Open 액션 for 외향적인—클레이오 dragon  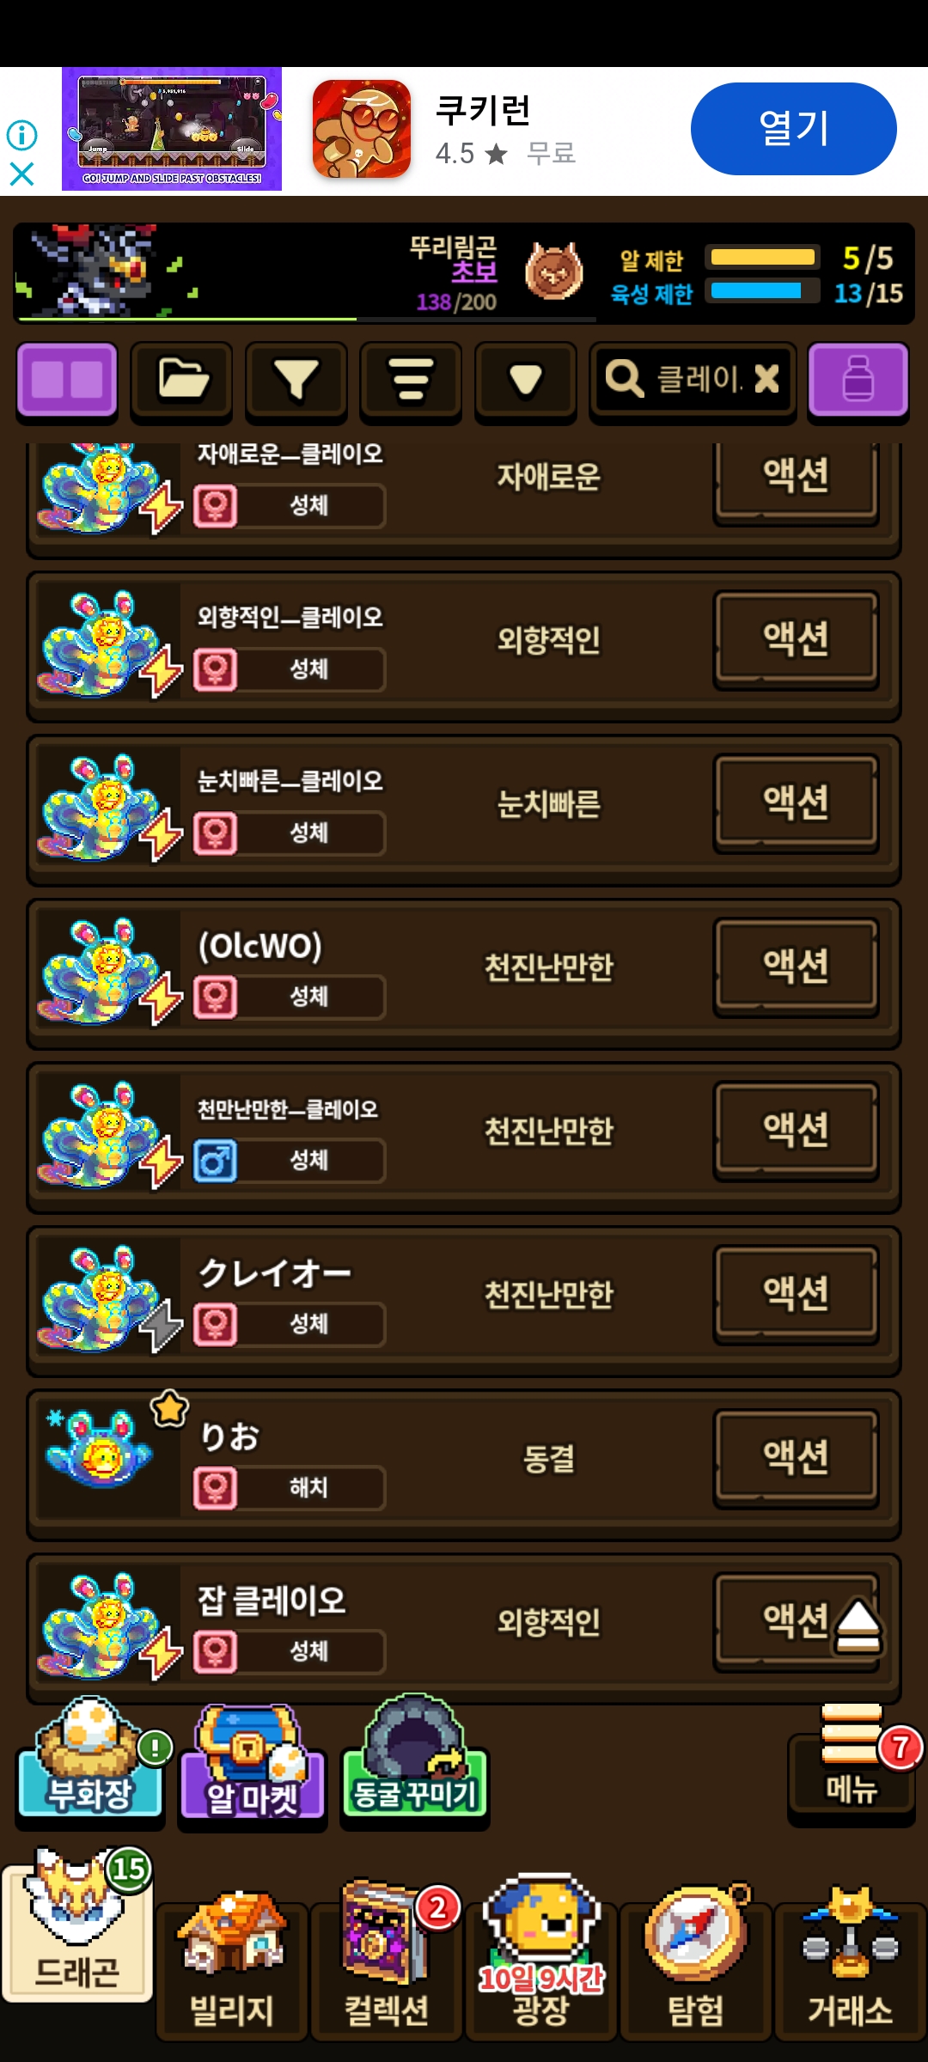[x=797, y=639]
